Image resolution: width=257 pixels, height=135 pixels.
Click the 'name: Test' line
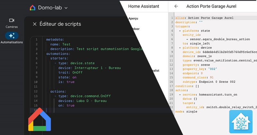pos(60,44)
